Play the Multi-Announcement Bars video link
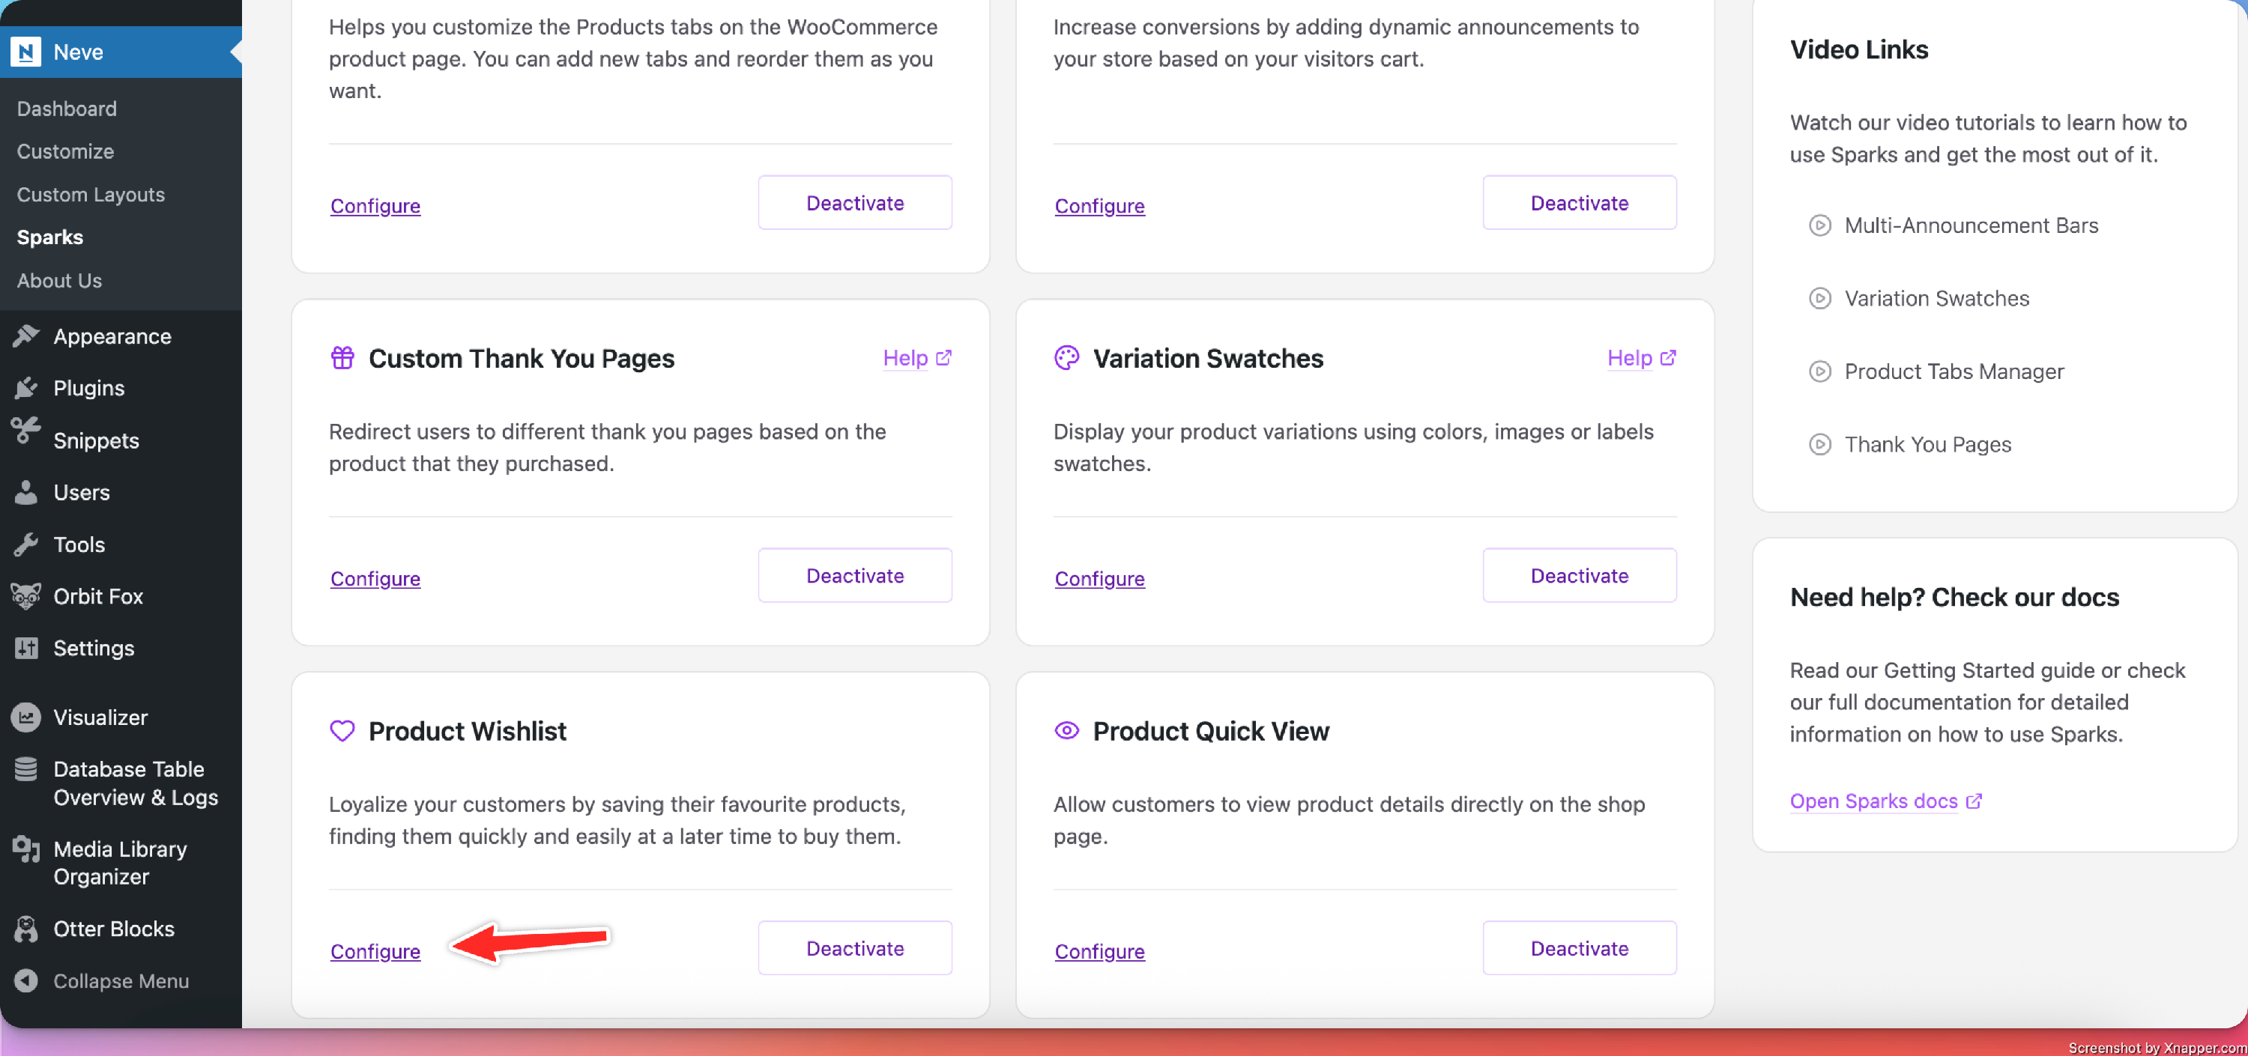2248x1056 pixels. click(1971, 226)
